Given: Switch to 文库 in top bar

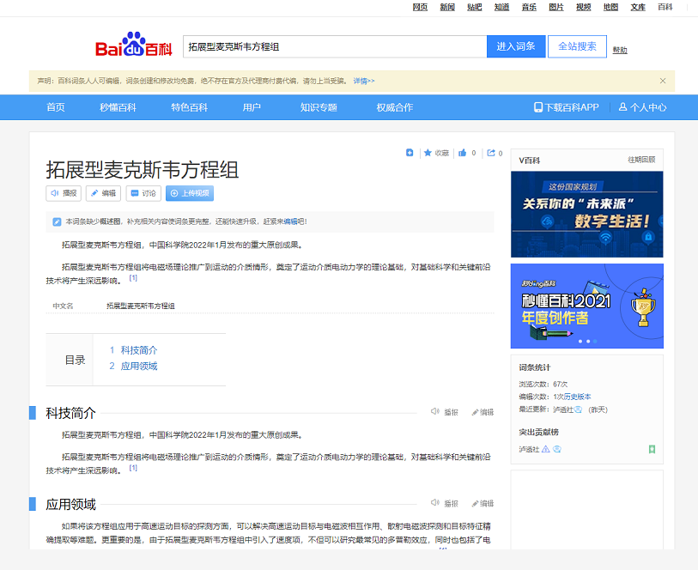Looking at the screenshot, I should (x=637, y=7).
